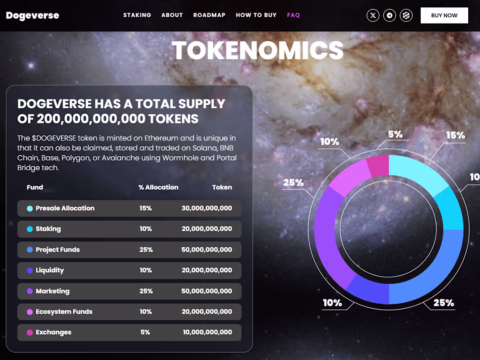Viewport: 480px width, 360px height.
Task: Select the highlighted FAQ nav item
Action: pos(293,15)
